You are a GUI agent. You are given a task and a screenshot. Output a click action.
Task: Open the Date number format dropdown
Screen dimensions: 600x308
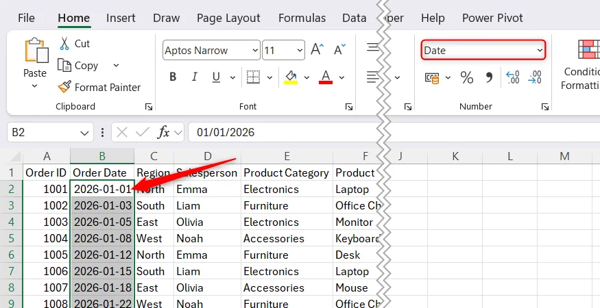tap(540, 50)
